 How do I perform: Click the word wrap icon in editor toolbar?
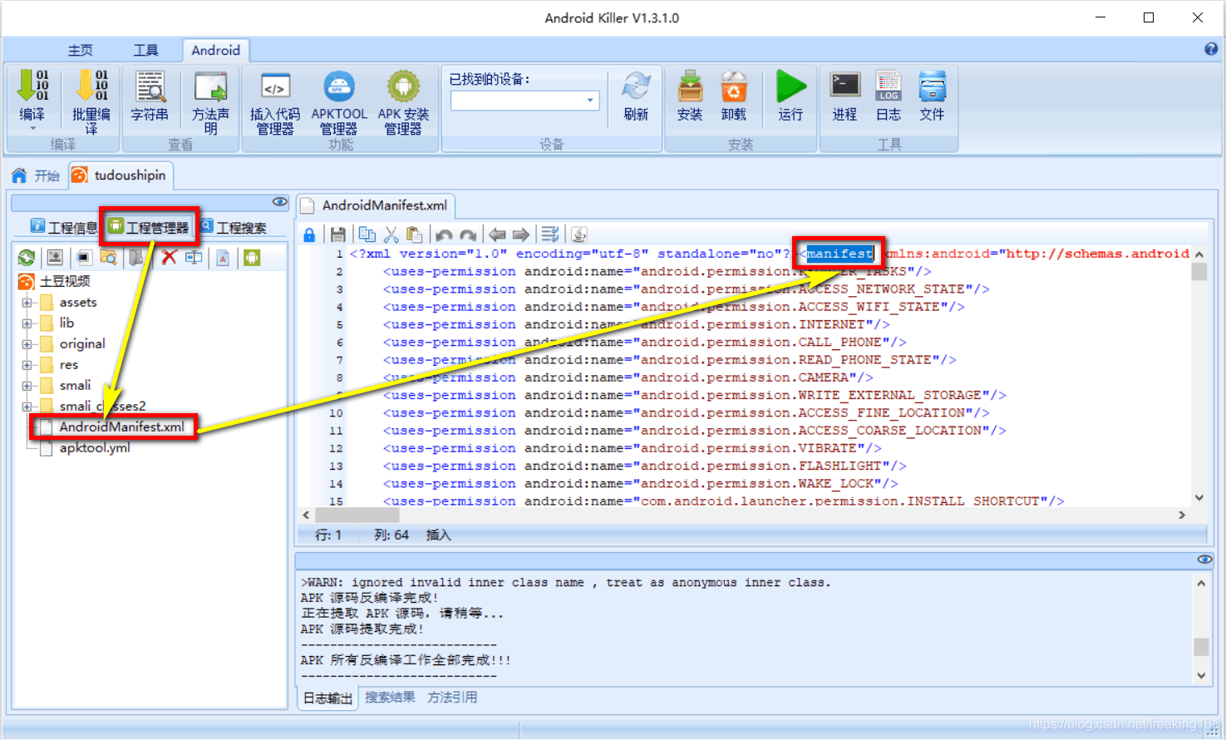pos(550,235)
